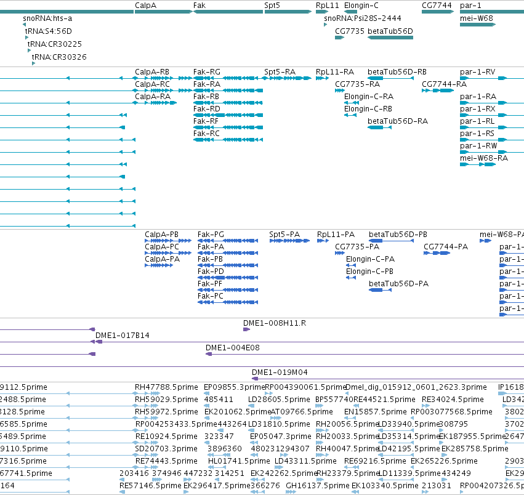Click the SD20703.3prime EST label
This screenshot has width=524, height=495.
166,449
